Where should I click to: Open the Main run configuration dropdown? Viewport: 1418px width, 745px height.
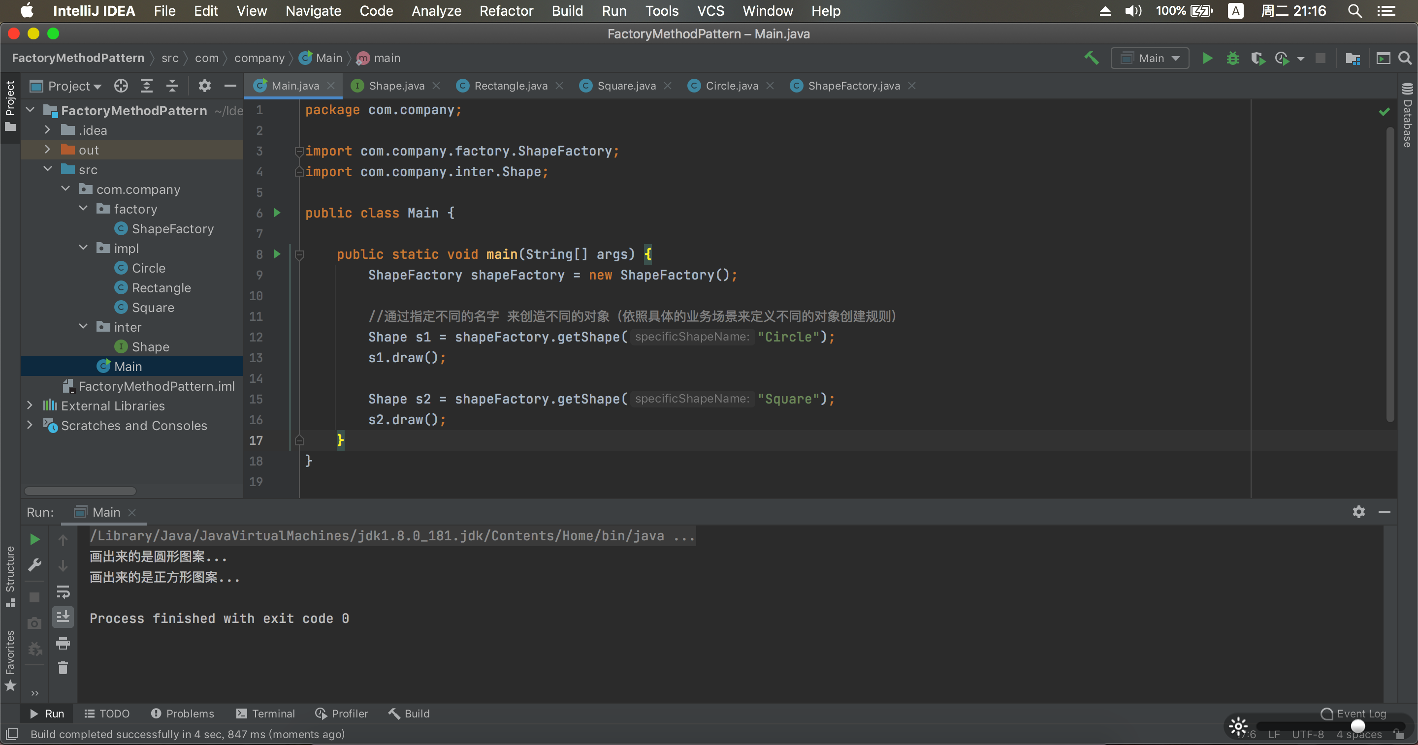(1150, 58)
